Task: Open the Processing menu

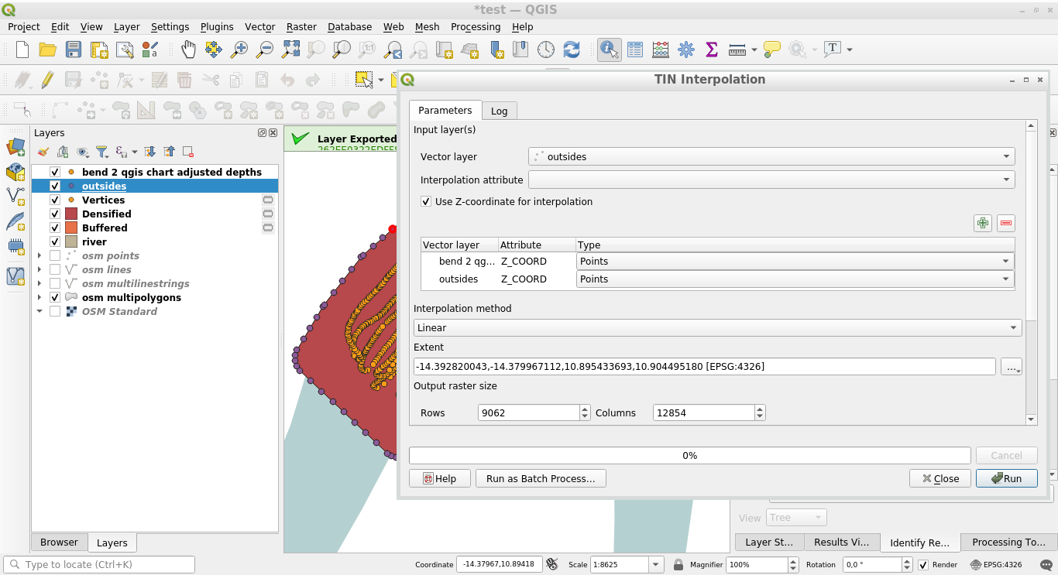Action: (476, 26)
